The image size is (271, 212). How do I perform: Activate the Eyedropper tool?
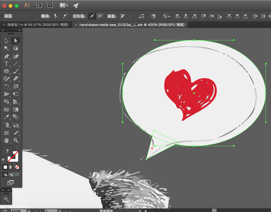pyautogui.click(x=6, y=117)
